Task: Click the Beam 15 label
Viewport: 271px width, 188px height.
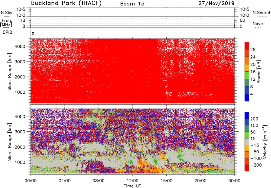Action: click(x=132, y=4)
